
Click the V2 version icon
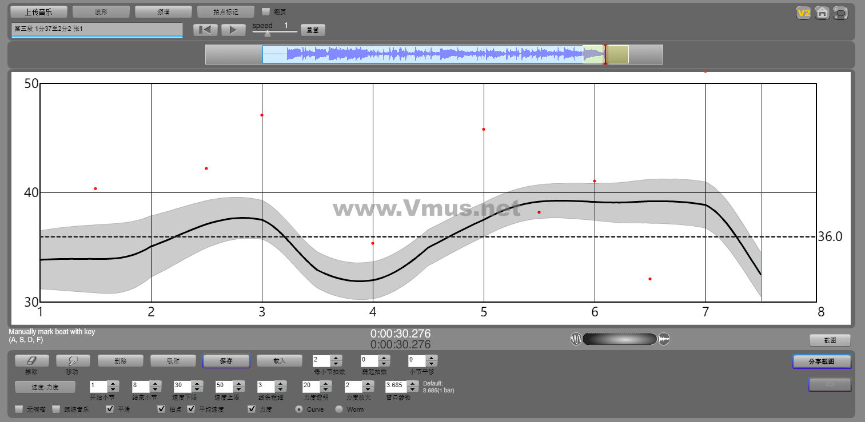point(804,13)
